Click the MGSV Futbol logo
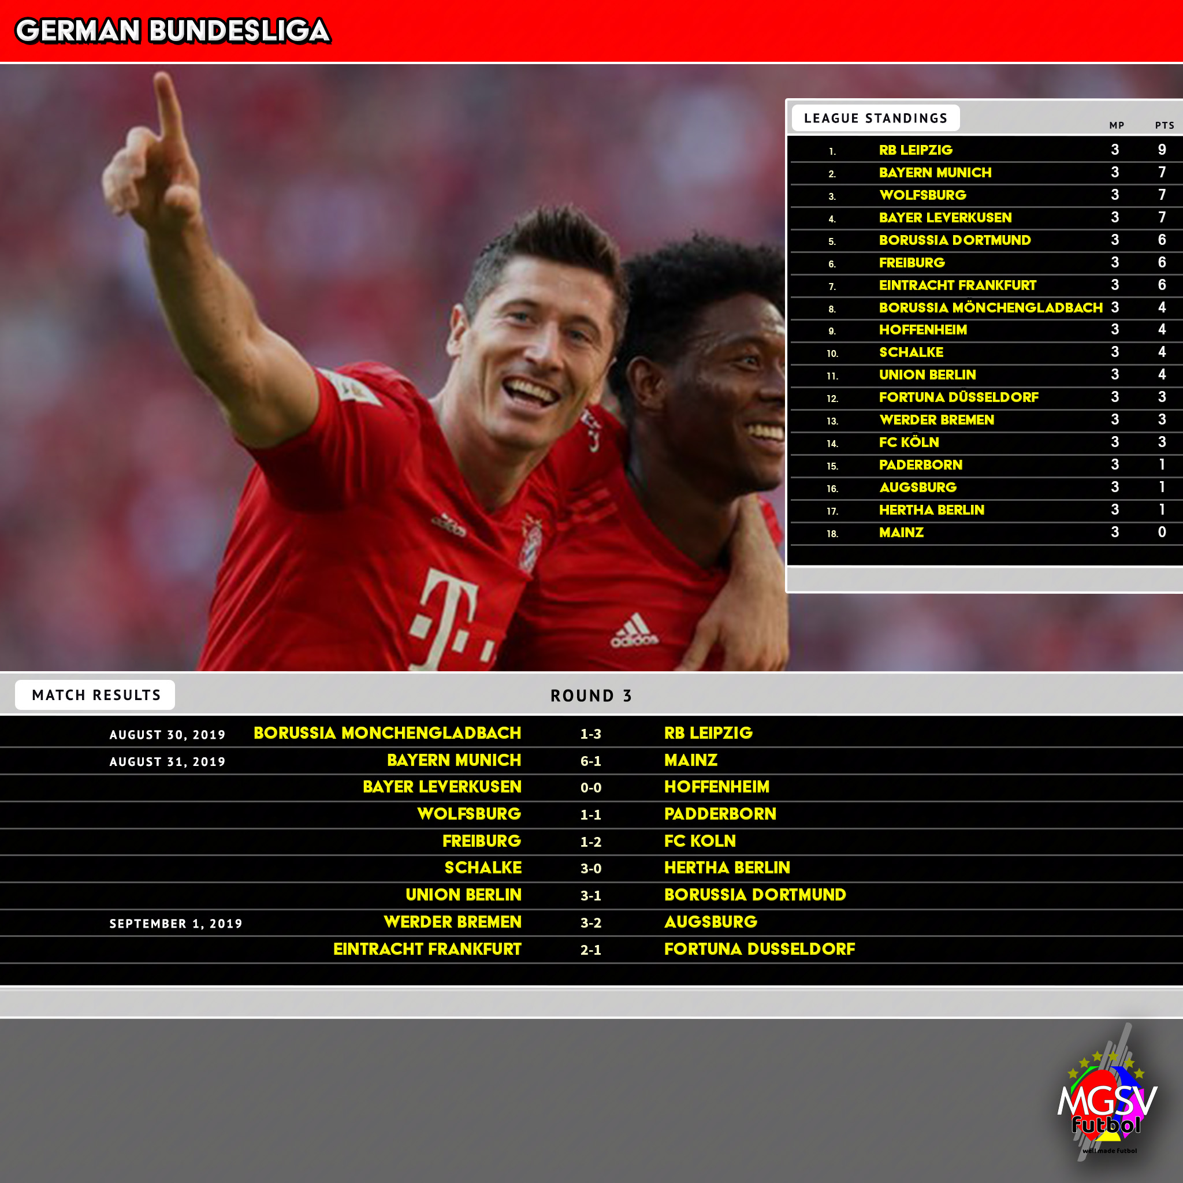Screen dimensions: 1183x1183 pos(1107,1093)
